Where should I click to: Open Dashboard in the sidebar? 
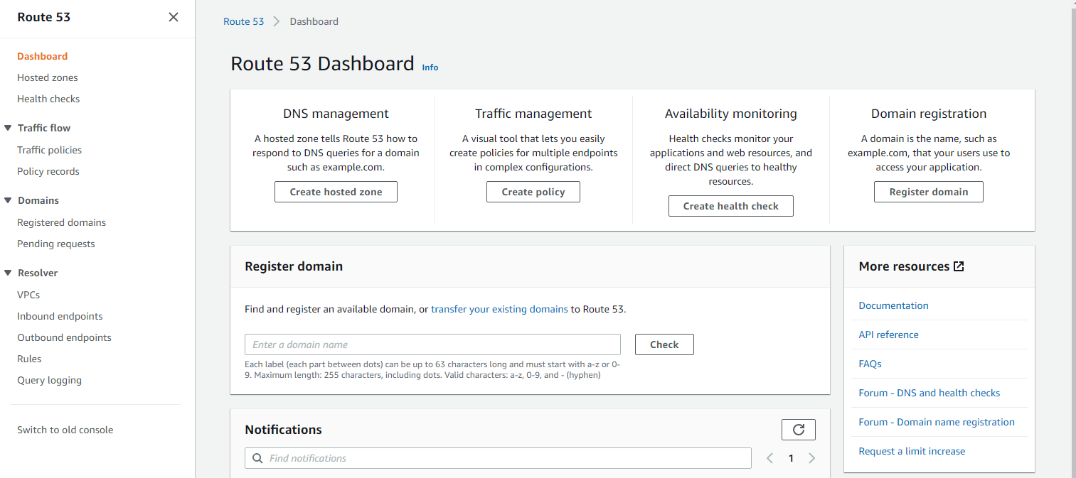click(x=43, y=56)
